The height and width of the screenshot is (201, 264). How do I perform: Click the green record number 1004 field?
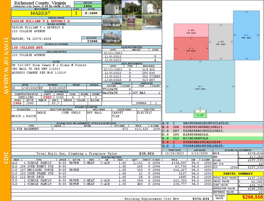point(88,6)
